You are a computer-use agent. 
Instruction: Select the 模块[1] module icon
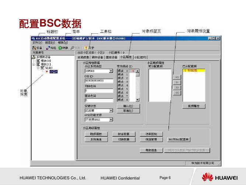[38, 64]
